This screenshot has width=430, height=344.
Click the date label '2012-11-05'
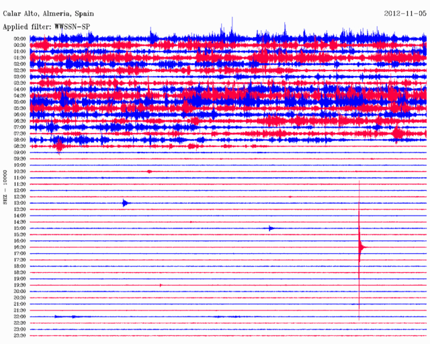tap(405, 13)
